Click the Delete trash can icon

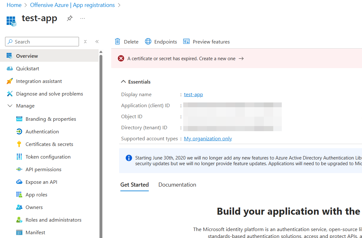[x=118, y=42]
